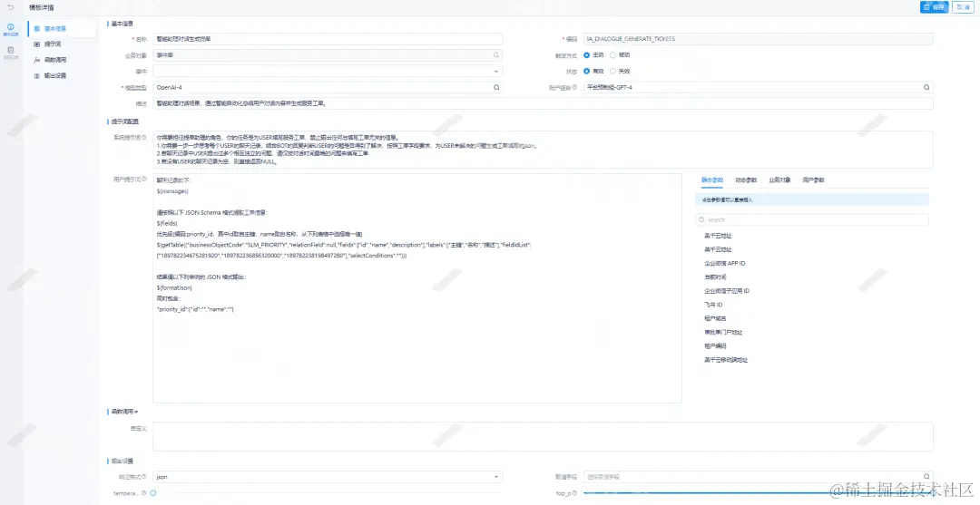Set status to 失效

612,71
